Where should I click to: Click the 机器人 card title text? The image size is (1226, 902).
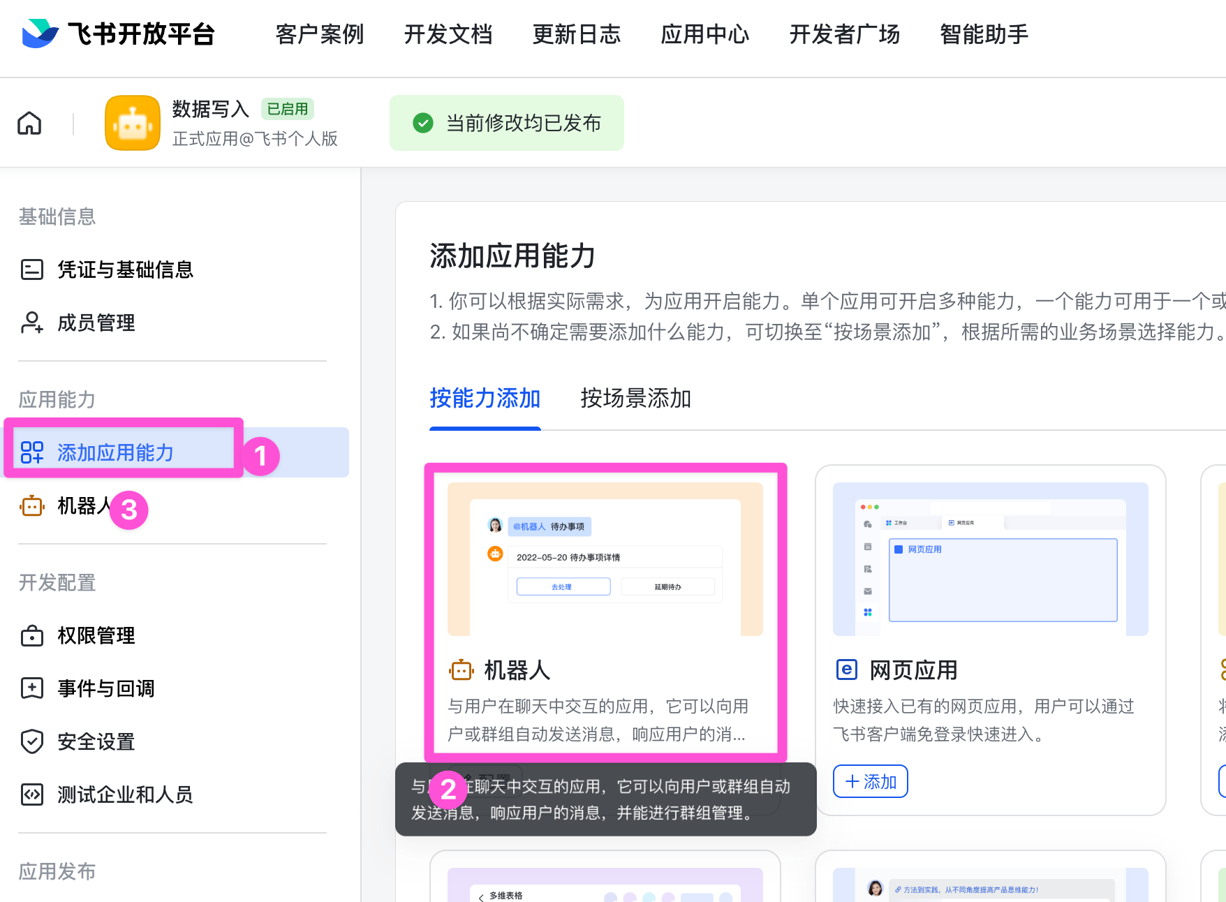pyautogui.click(x=517, y=670)
